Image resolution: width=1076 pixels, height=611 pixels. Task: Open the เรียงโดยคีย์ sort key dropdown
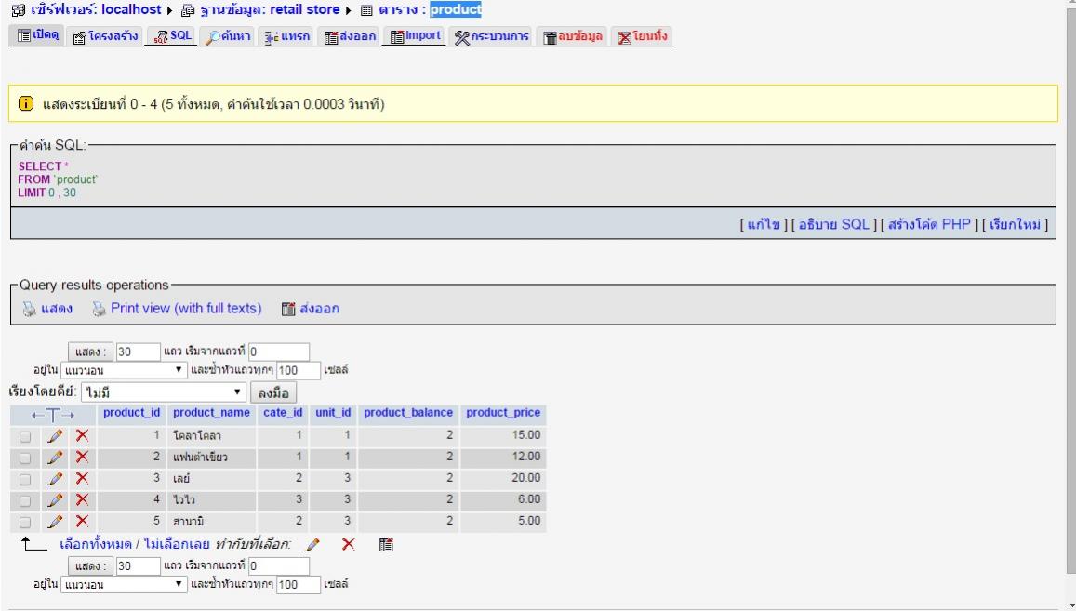click(164, 392)
